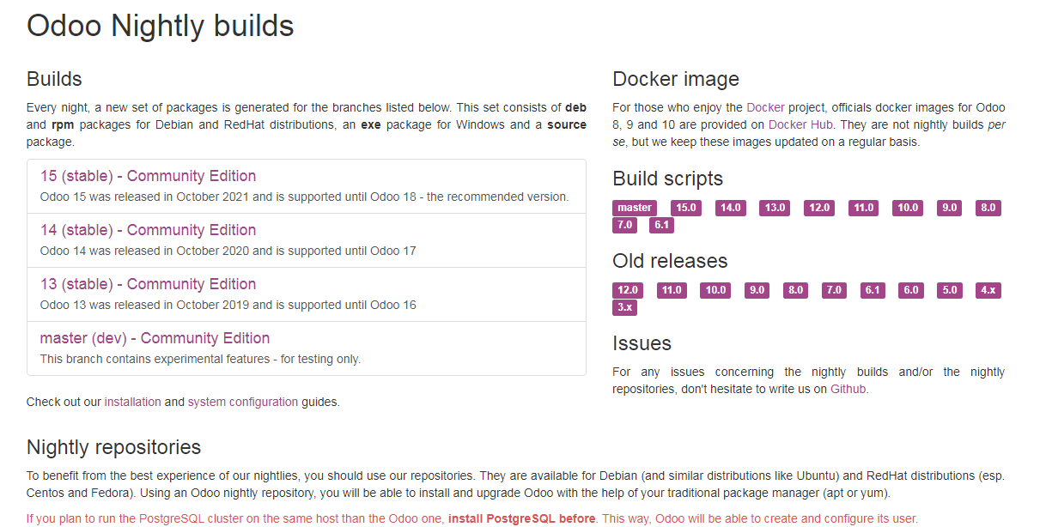Select 7.0 under Old releases
Screen dimensions: 1046x527
(x=834, y=290)
